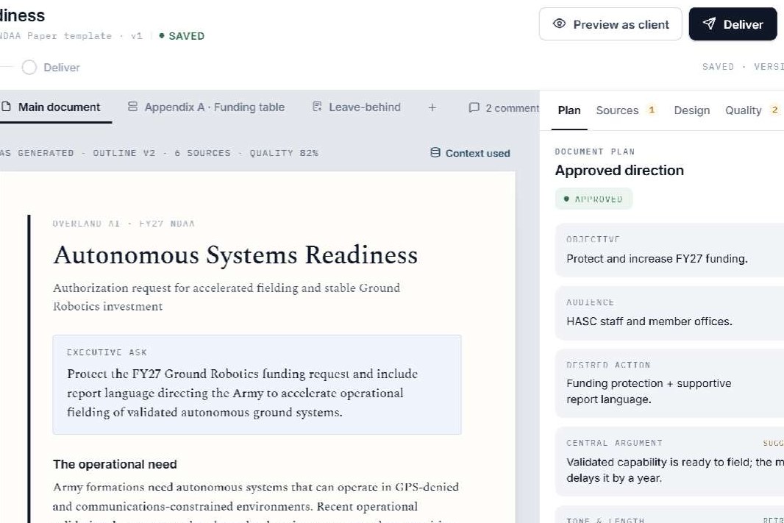Click the 'OVERLAND AI · FY27 NDAA' label
Viewport: 784px width, 523px height.
124,224
